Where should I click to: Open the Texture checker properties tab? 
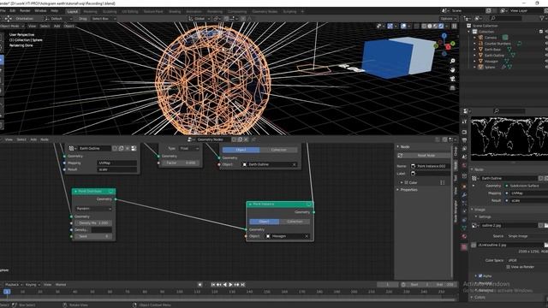tap(464, 247)
